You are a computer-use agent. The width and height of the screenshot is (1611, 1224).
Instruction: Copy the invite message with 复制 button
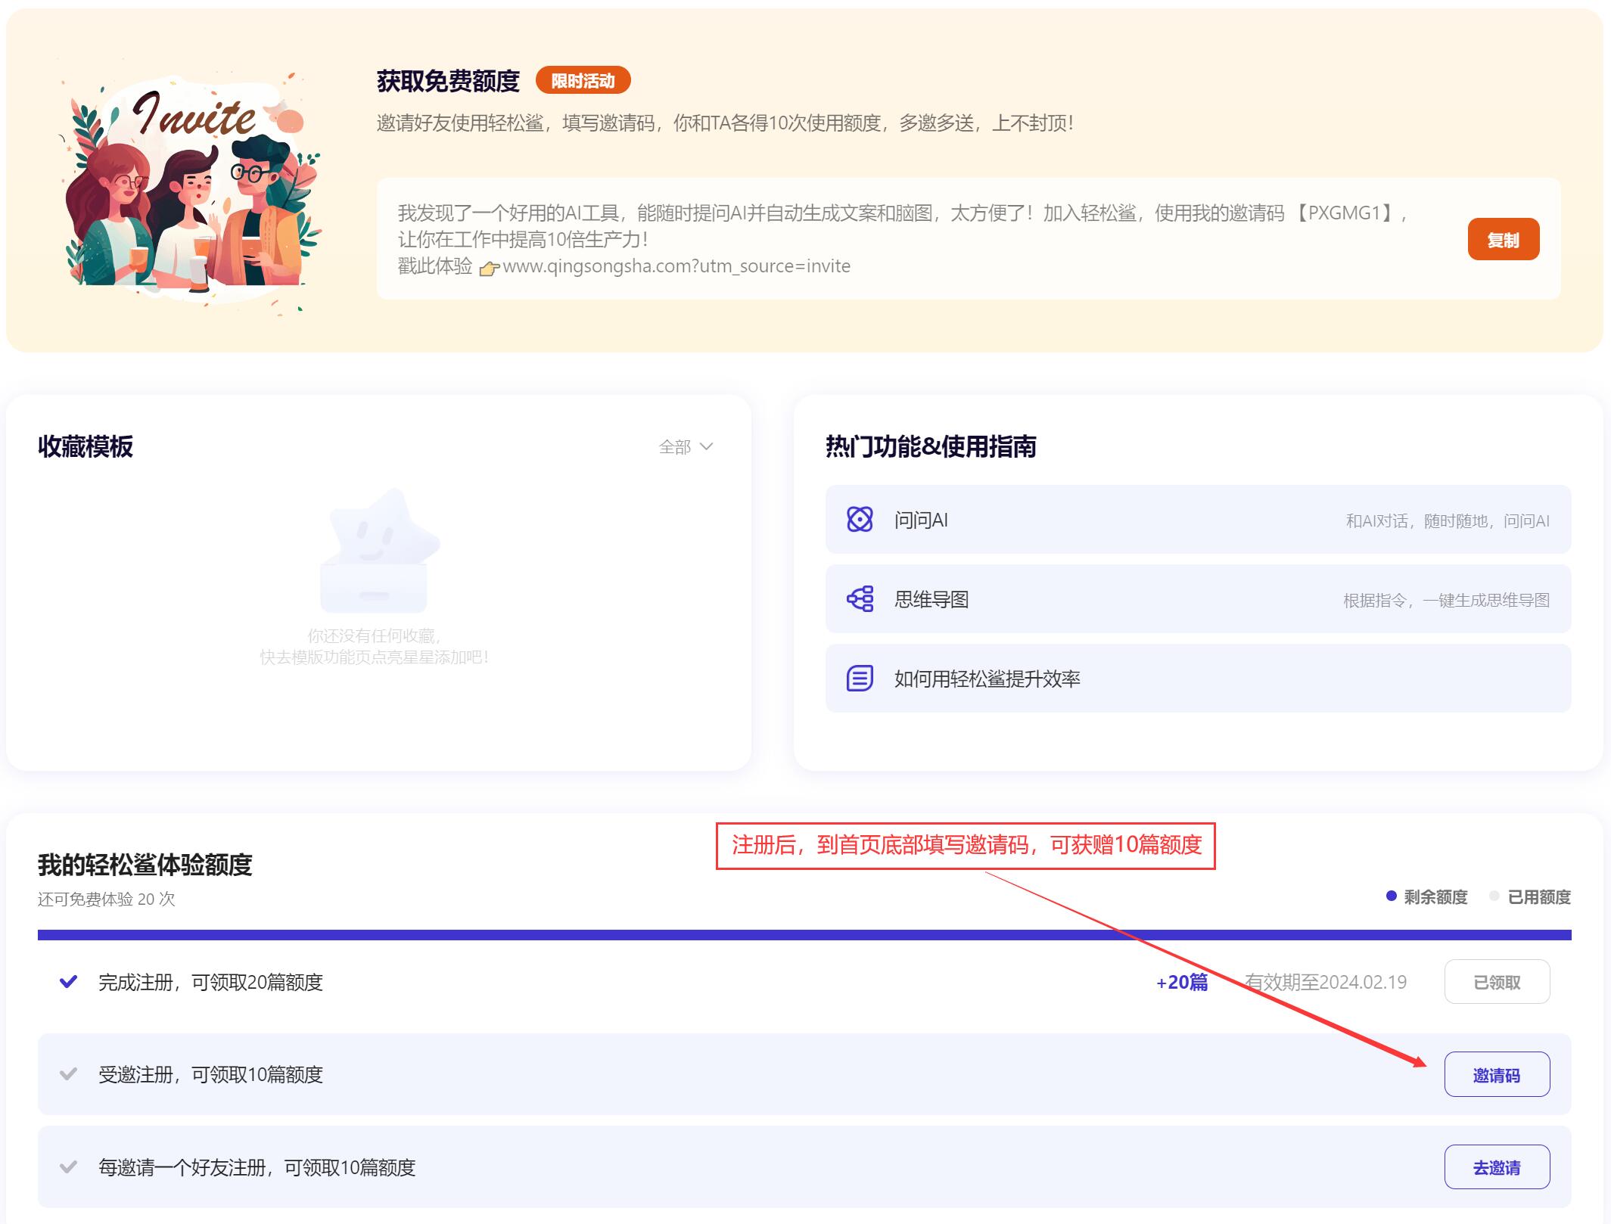click(x=1503, y=240)
